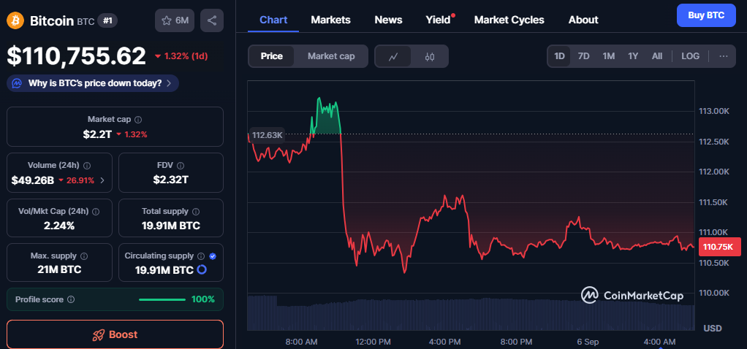Set the chart range to All
Image resolution: width=747 pixels, height=349 pixels.
coord(657,56)
